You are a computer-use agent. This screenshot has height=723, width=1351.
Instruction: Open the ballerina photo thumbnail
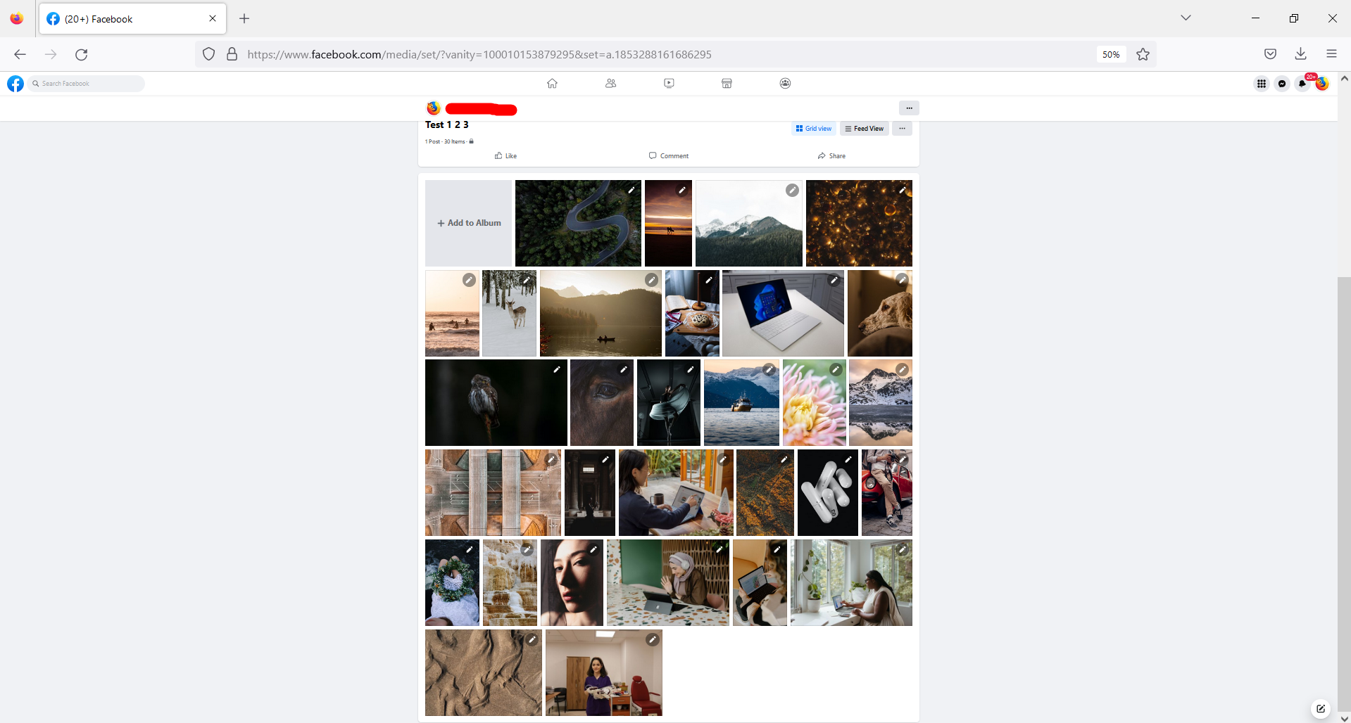point(667,402)
